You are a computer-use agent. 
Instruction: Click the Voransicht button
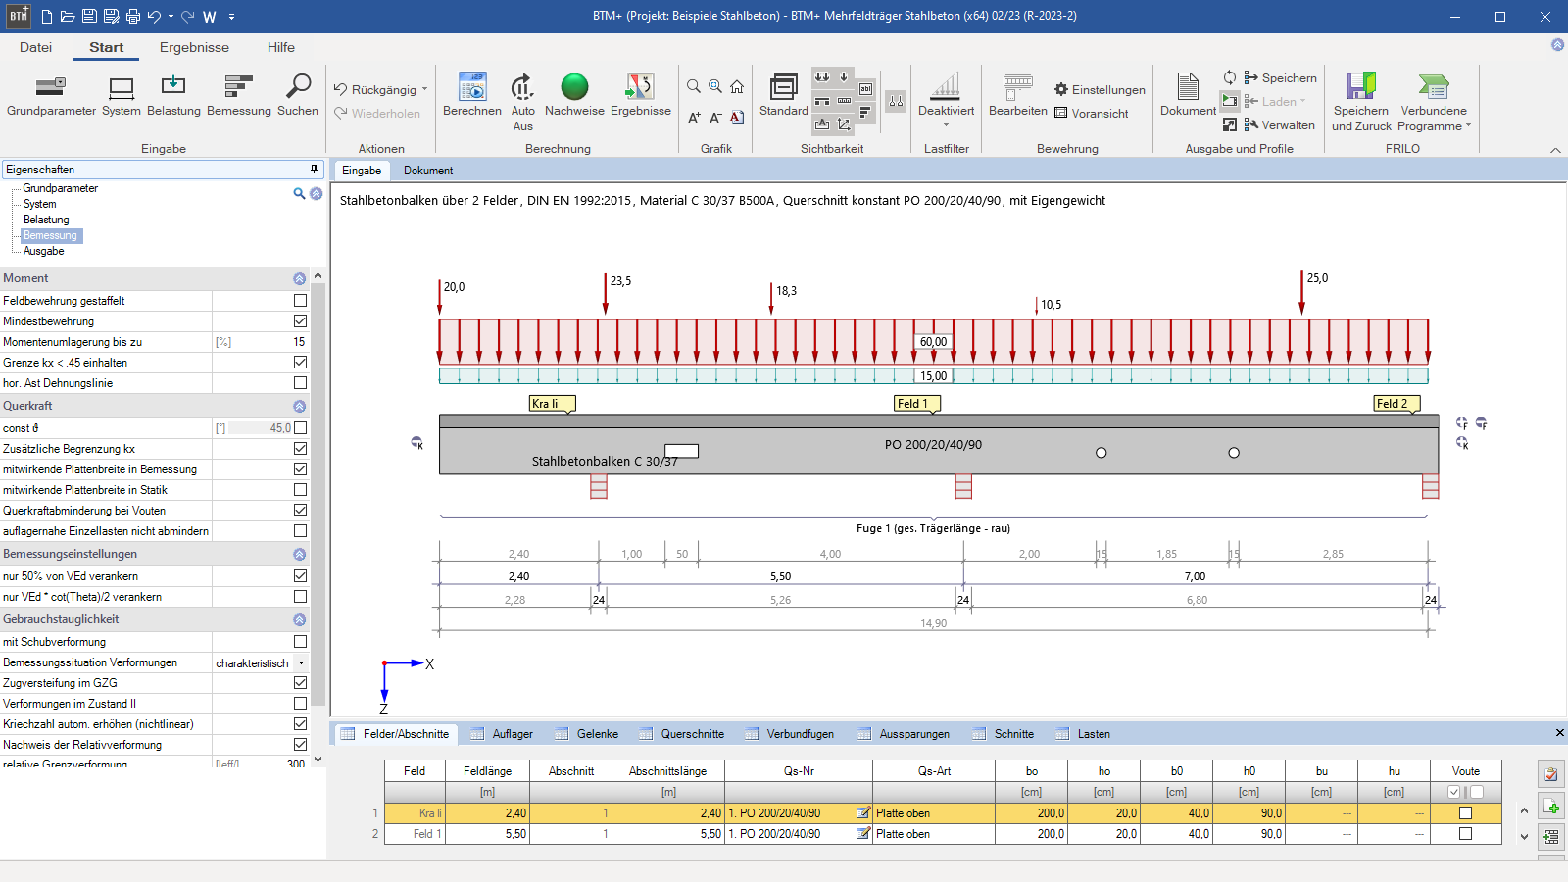coord(1092,113)
